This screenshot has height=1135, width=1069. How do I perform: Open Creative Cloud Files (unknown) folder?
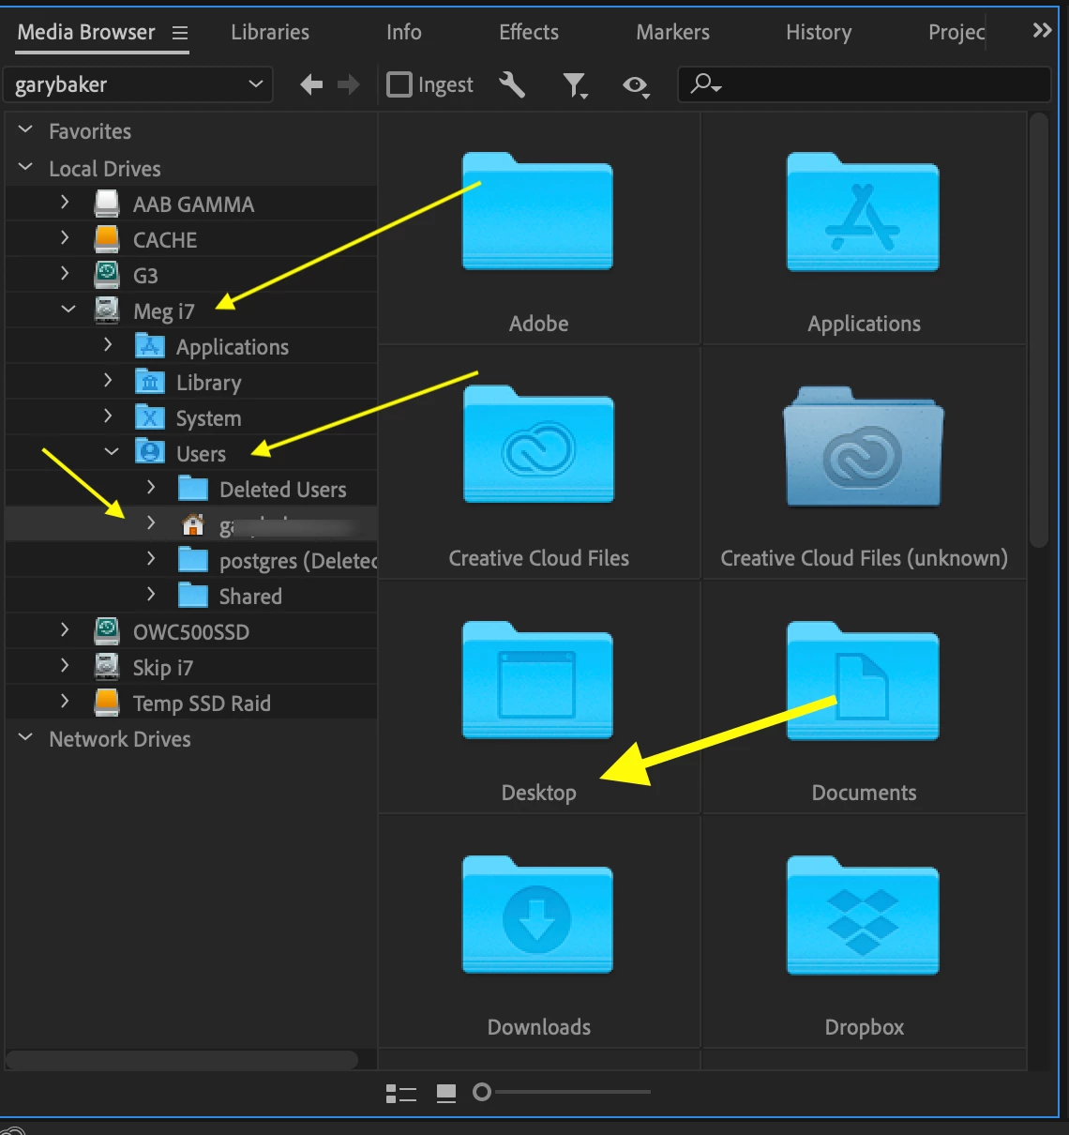[x=863, y=446]
